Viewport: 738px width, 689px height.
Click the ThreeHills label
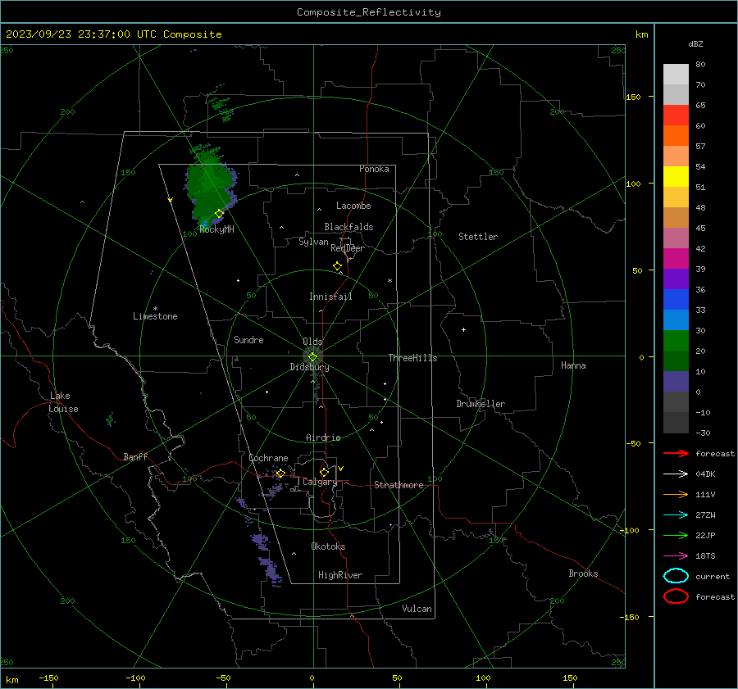pyautogui.click(x=412, y=358)
